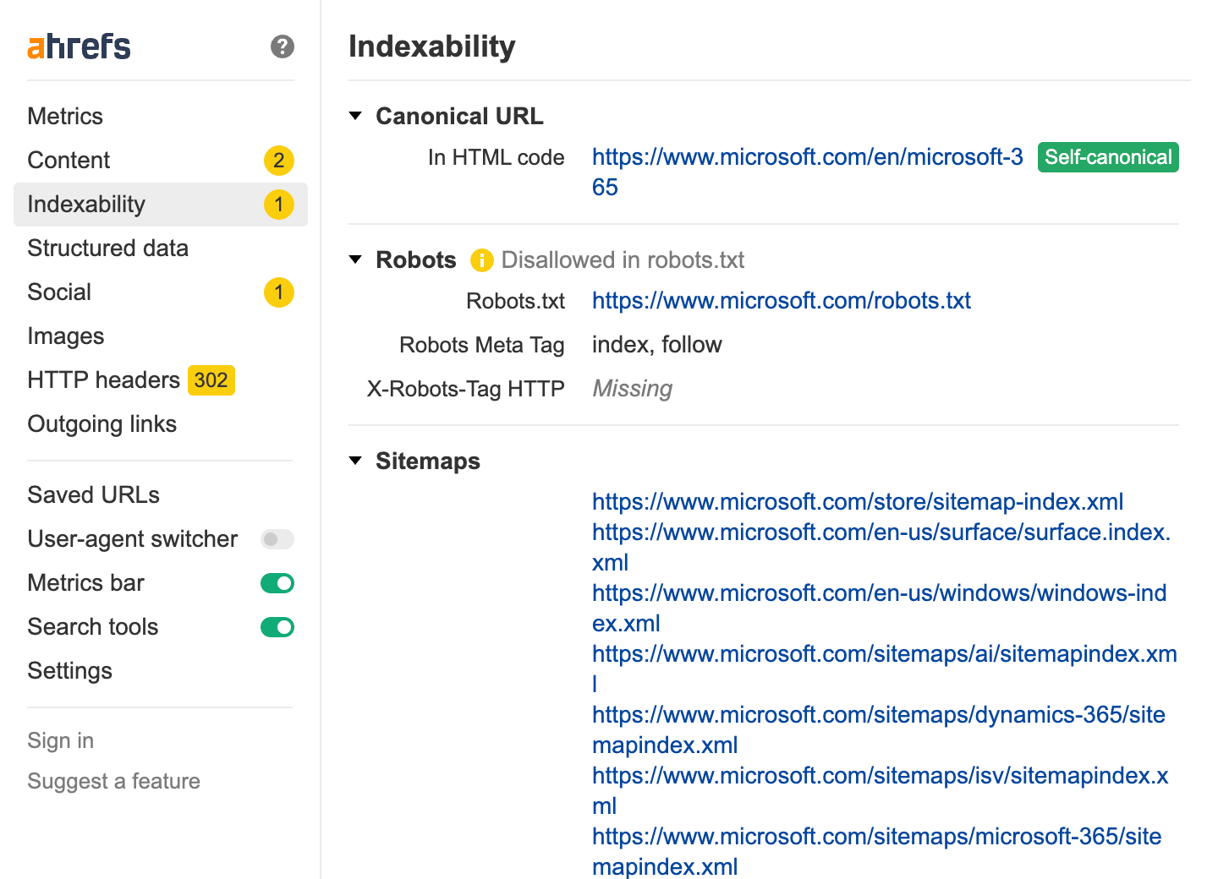Click the 'index, follow' meta tag value
Image resolution: width=1218 pixels, height=879 pixels.
pyautogui.click(x=657, y=345)
